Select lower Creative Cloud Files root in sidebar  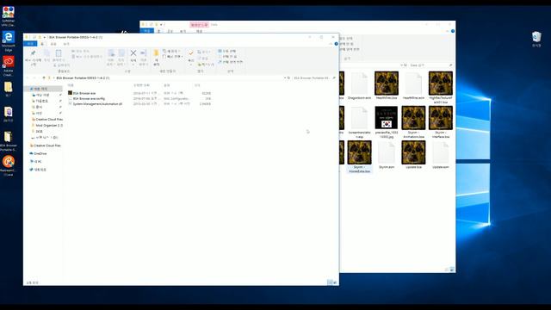pyautogui.click(x=45, y=146)
